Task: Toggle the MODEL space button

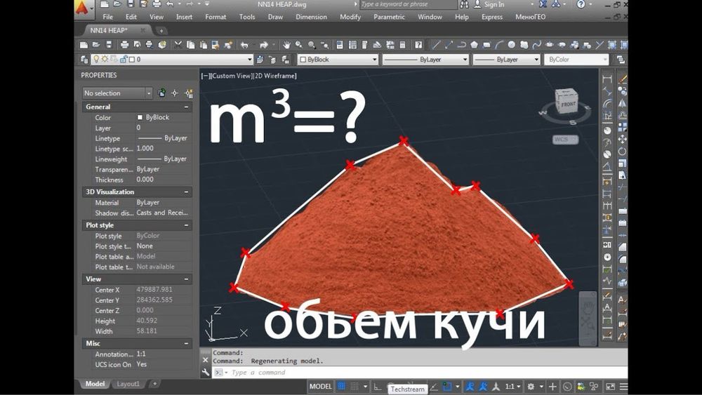Action: coord(321,386)
